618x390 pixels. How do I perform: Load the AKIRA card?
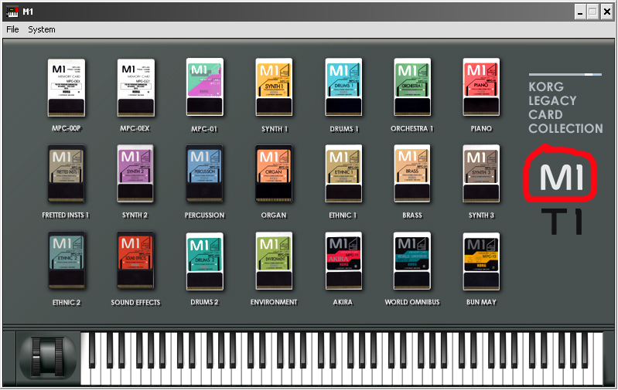[x=343, y=260]
